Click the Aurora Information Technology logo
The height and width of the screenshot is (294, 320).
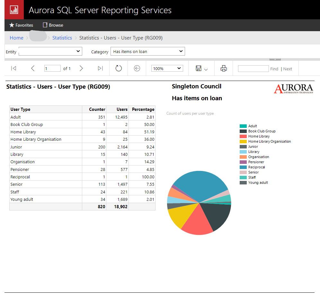[293, 89]
